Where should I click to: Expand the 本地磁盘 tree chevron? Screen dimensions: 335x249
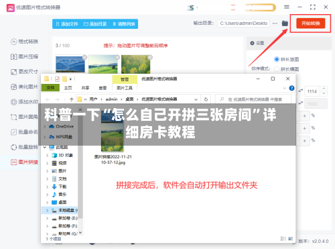click(x=47, y=210)
